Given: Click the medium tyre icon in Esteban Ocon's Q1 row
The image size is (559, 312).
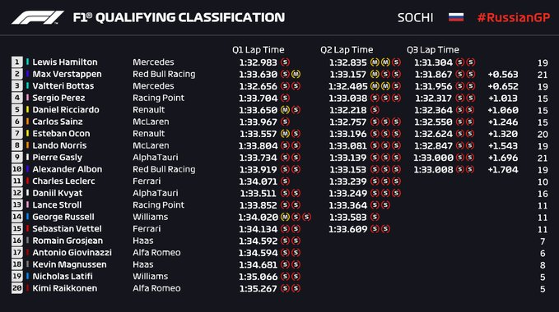Looking at the screenshot, I should pos(285,134).
